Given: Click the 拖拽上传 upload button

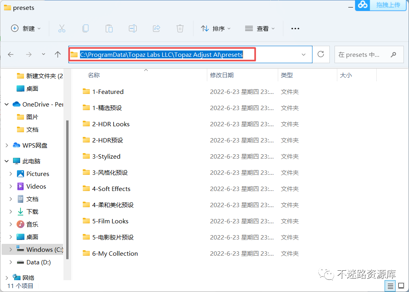Looking at the screenshot, I should coord(388,5).
